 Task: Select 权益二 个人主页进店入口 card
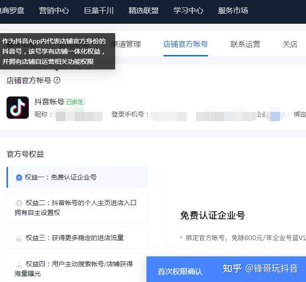click(77, 207)
